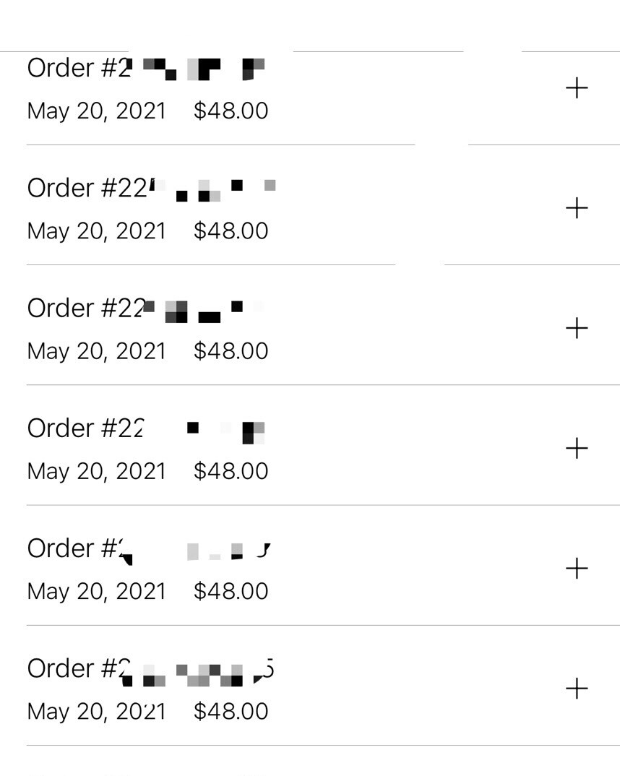Select the fifth order's May 20, 2021 date

[x=97, y=592]
